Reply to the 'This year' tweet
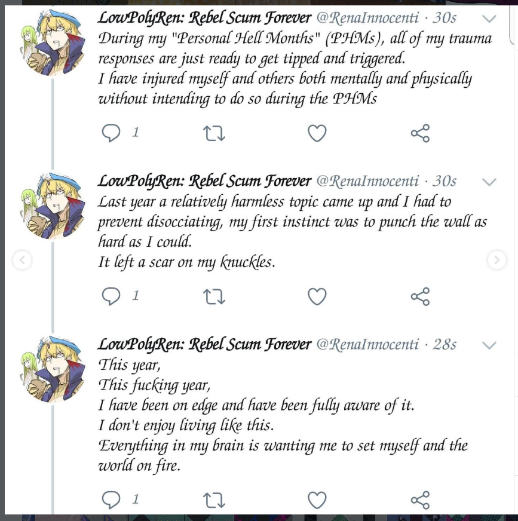Image resolution: width=518 pixels, height=521 pixels. (x=111, y=499)
